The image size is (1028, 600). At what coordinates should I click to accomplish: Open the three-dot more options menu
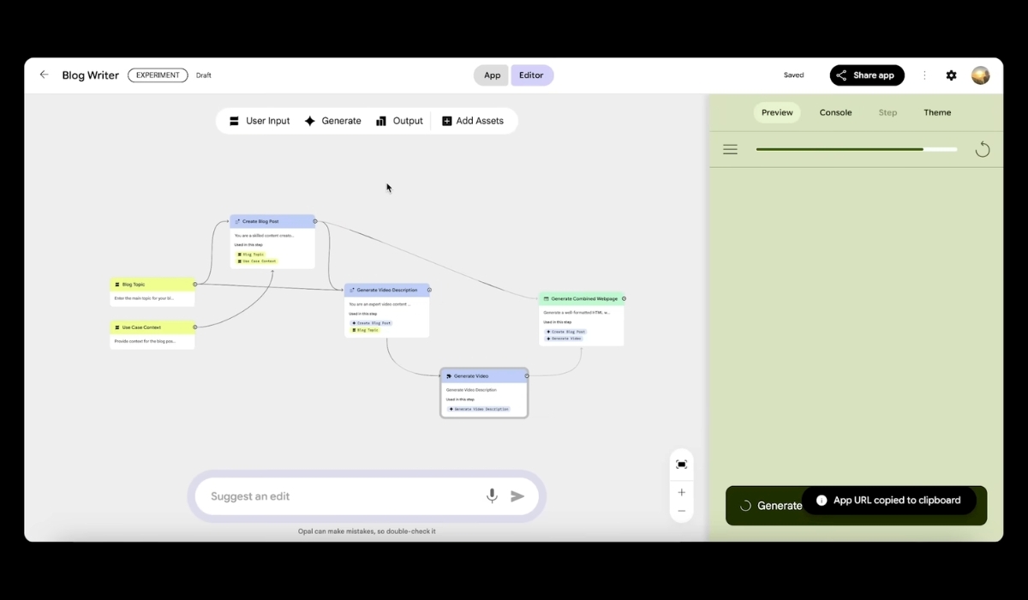[x=924, y=75]
